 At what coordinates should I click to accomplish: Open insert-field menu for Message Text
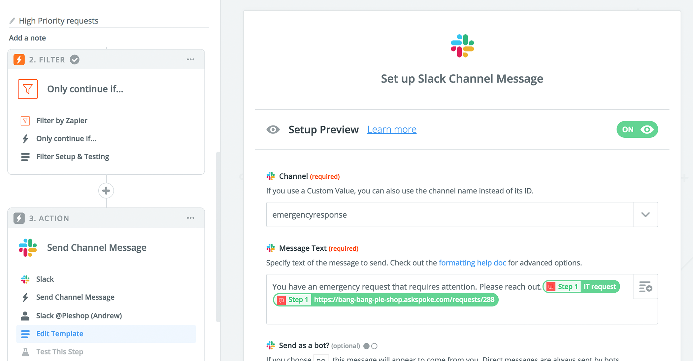(x=645, y=287)
